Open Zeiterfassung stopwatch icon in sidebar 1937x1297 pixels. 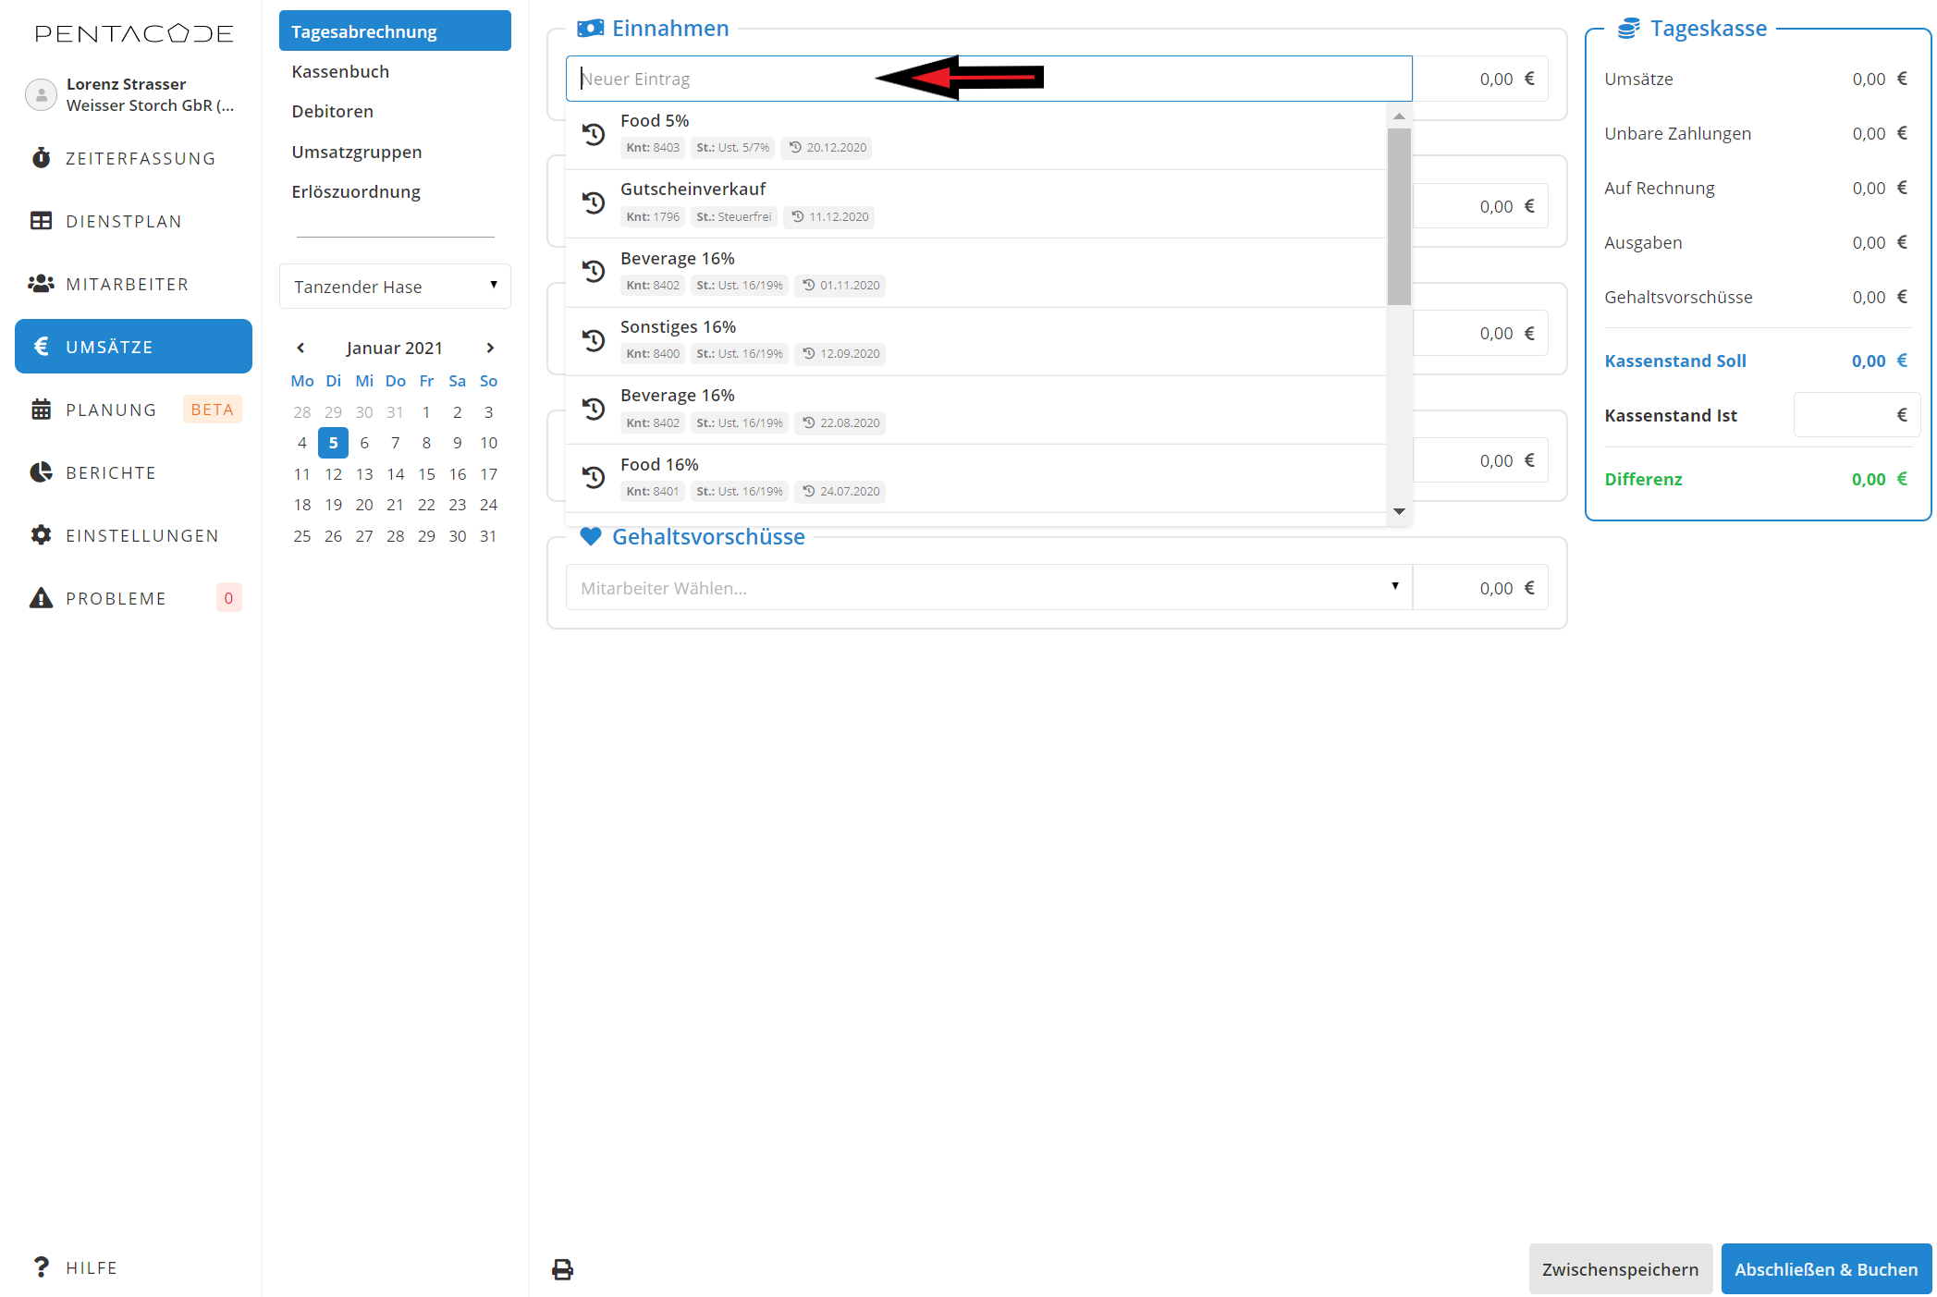41,158
